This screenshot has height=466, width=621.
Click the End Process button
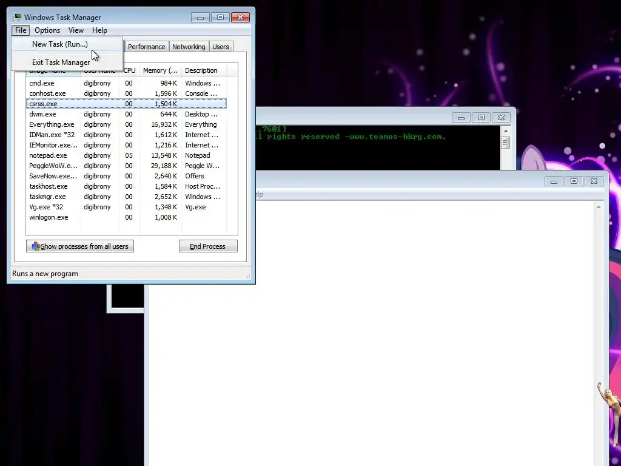[208, 246]
